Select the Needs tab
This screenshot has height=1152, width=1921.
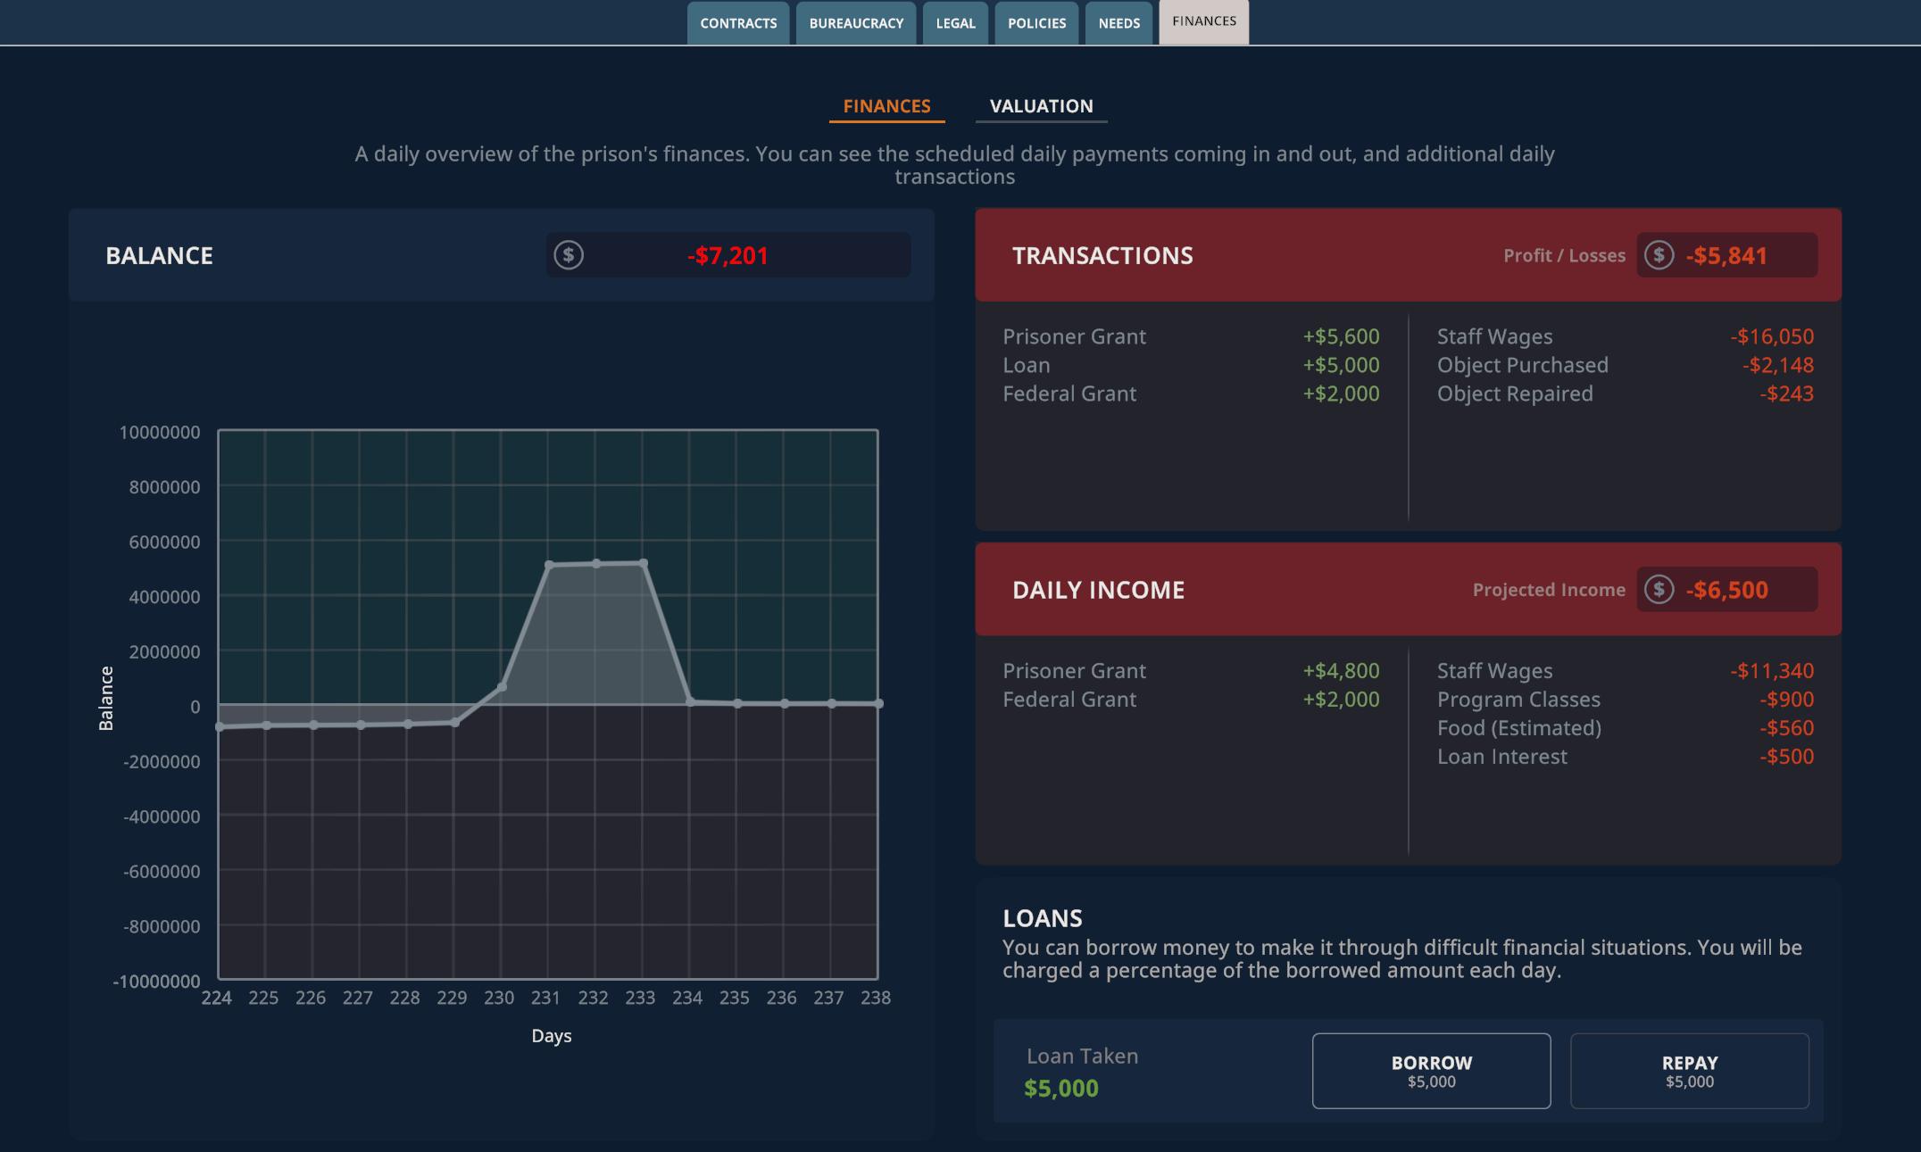(1119, 23)
